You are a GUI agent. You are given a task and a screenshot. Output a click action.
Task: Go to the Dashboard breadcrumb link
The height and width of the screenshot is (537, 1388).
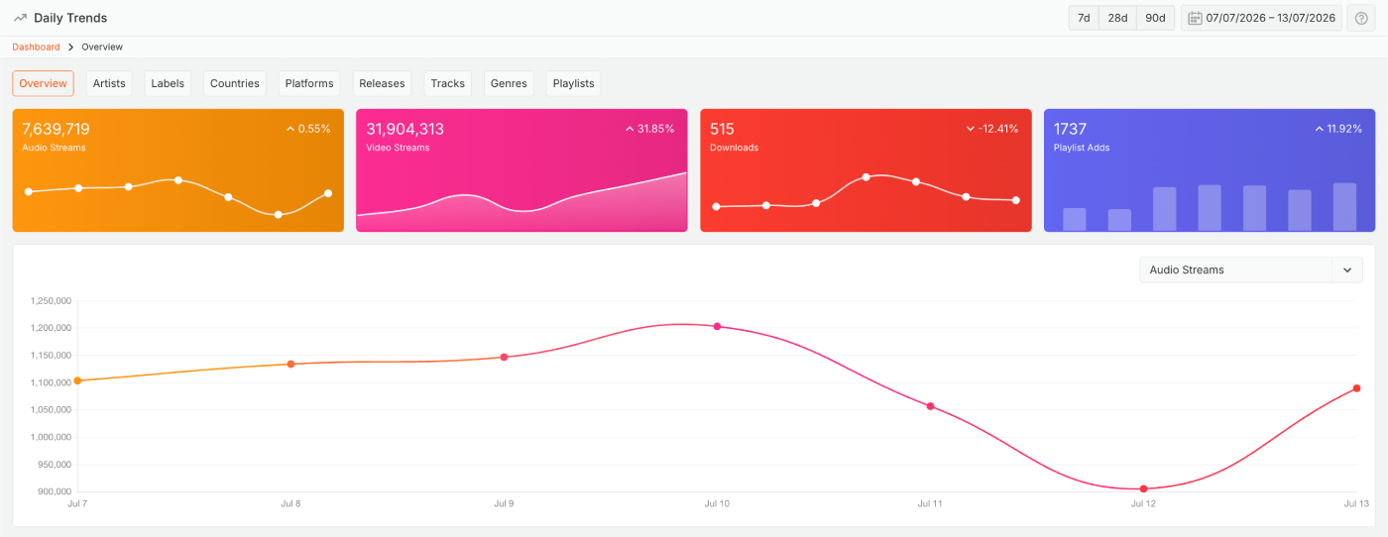pos(36,47)
